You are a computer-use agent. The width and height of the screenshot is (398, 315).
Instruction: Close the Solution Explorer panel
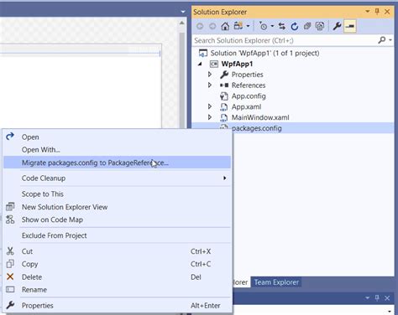(387, 12)
